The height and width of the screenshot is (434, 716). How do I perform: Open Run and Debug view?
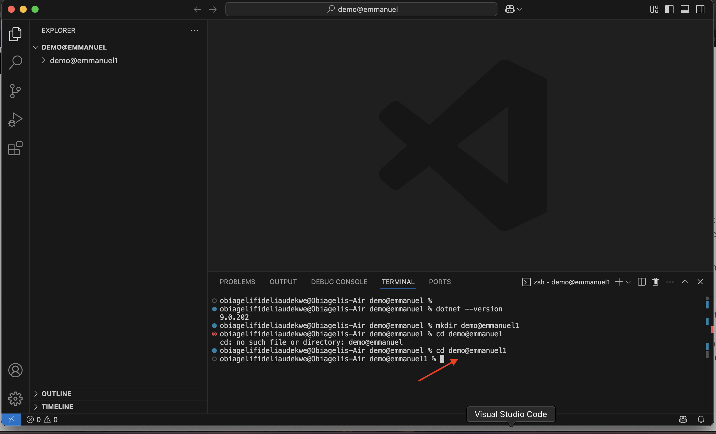pyautogui.click(x=15, y=120)
